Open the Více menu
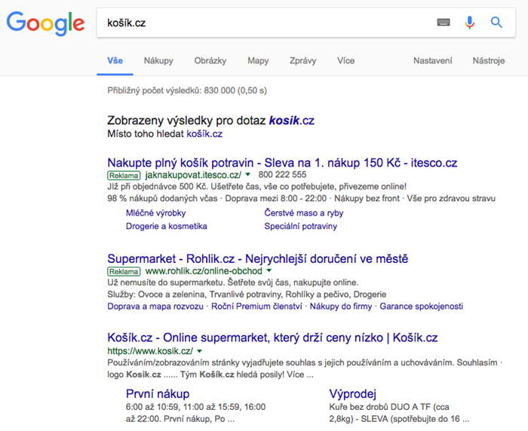The width and height of the screenshot is (528, 431). 346,61
